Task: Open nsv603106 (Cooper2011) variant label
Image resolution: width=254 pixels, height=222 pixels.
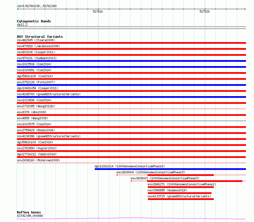Action: coord(36,52)
